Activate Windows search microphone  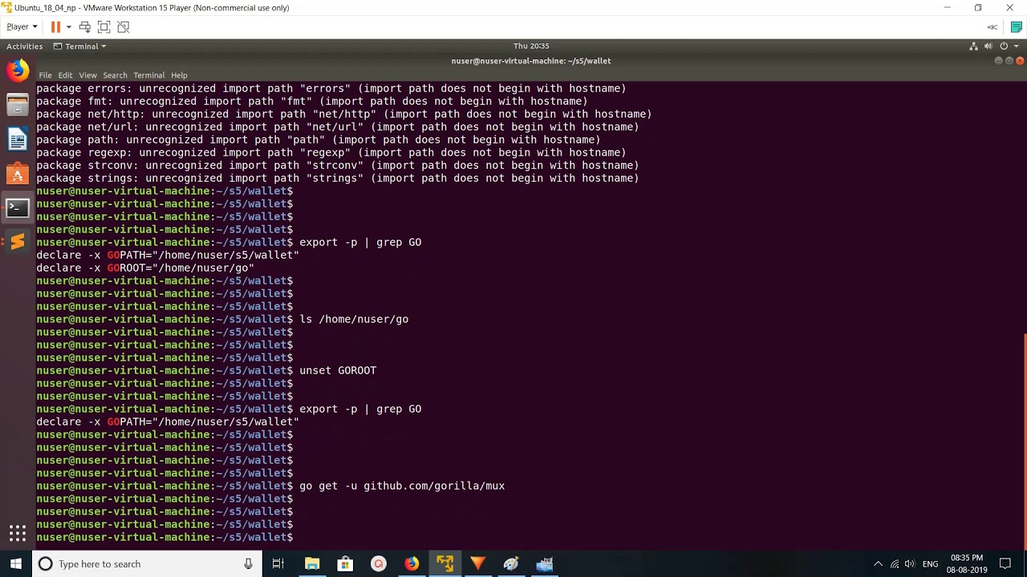coord(248,564)
